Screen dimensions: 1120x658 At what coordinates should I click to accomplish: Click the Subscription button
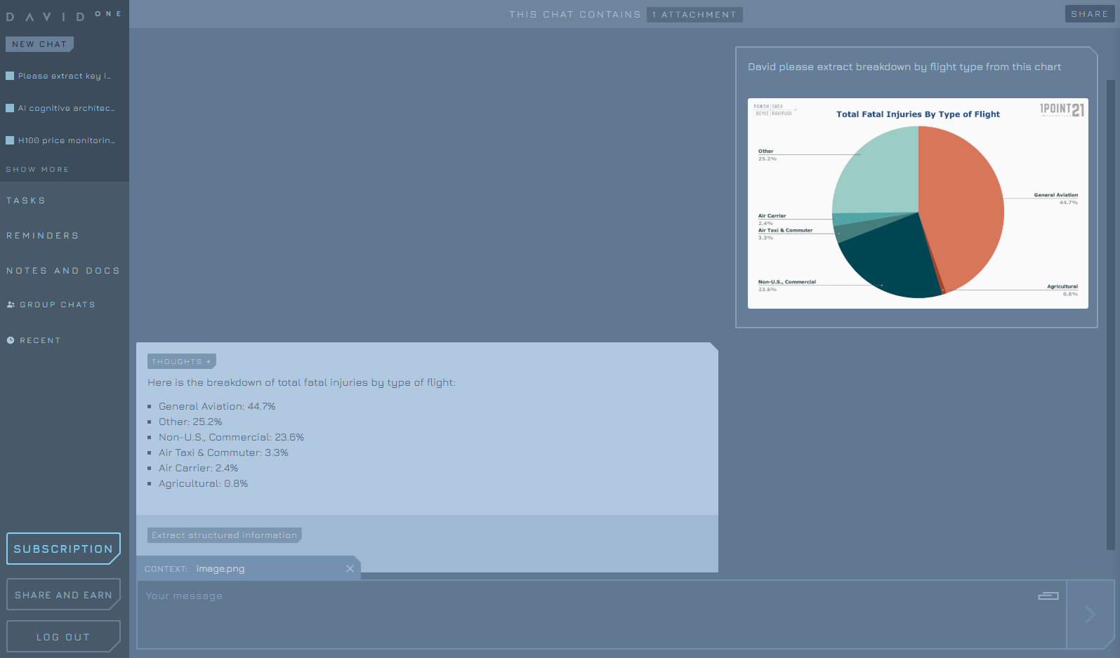(x=63, y=549)
